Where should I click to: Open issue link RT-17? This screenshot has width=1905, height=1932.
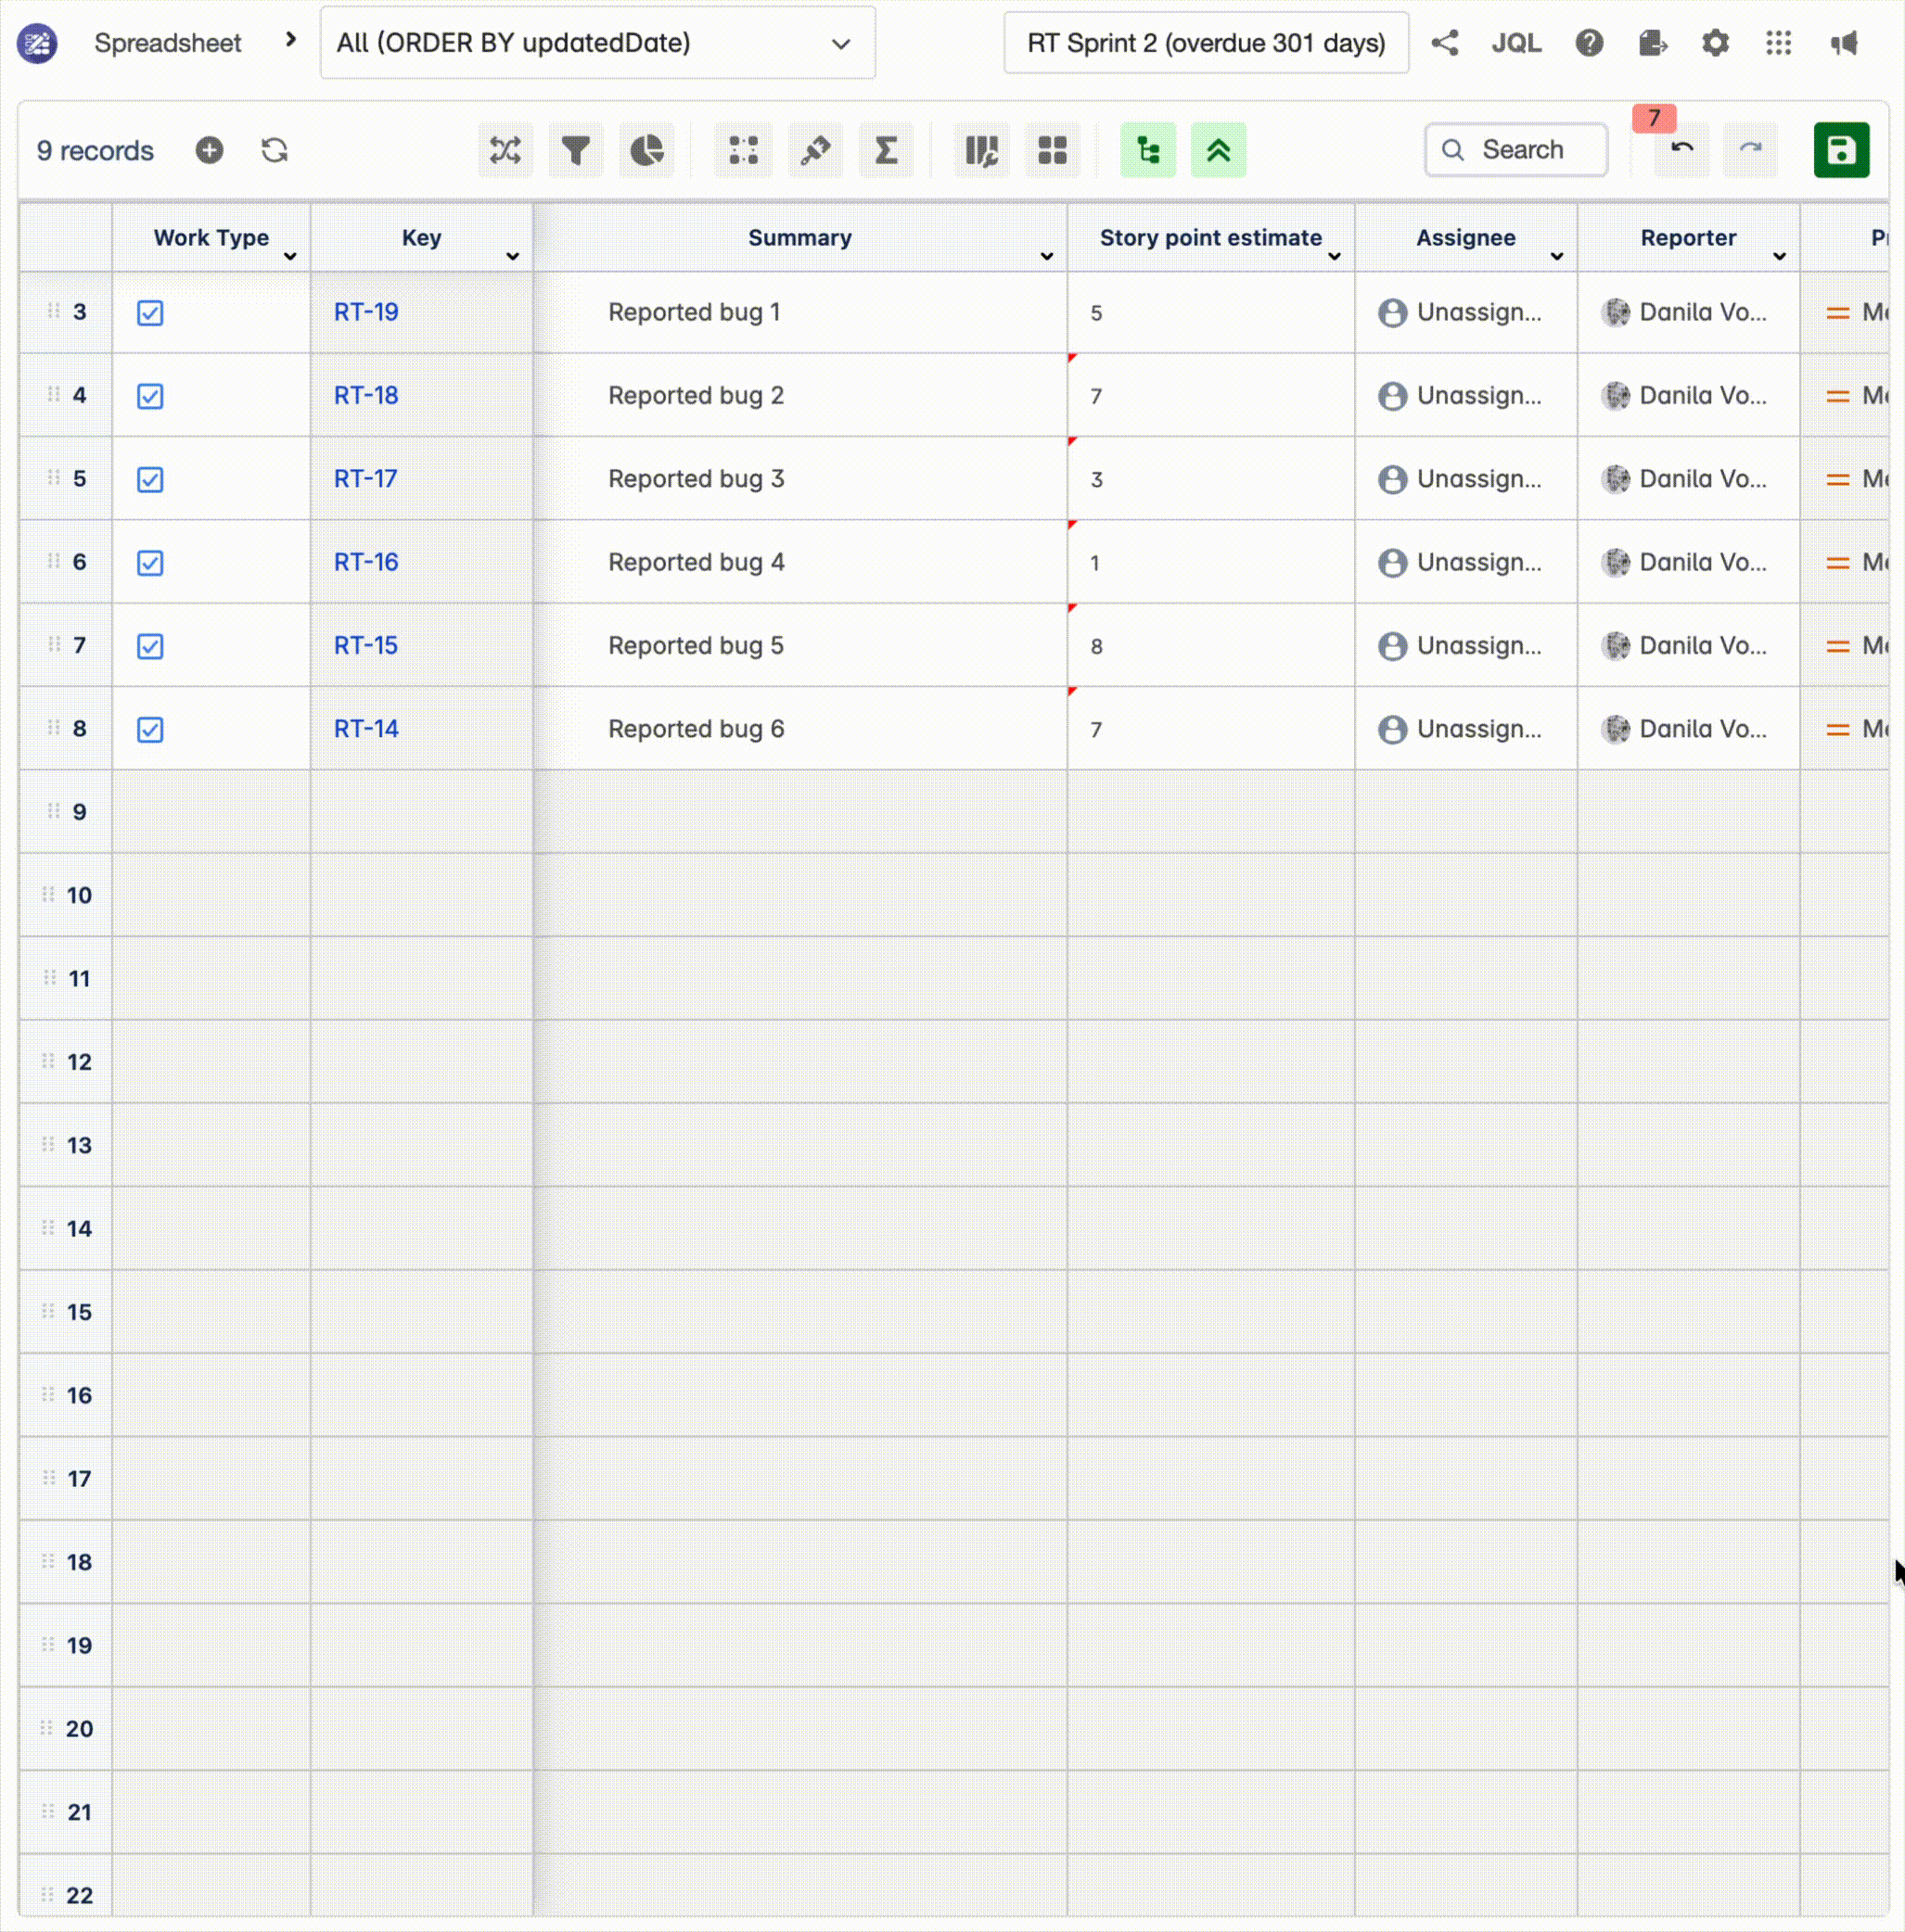pyautogui.click(x=365, y=479)
